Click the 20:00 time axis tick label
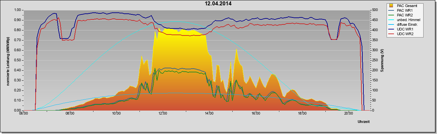437x134 pixels. click(x=349, y=113)
